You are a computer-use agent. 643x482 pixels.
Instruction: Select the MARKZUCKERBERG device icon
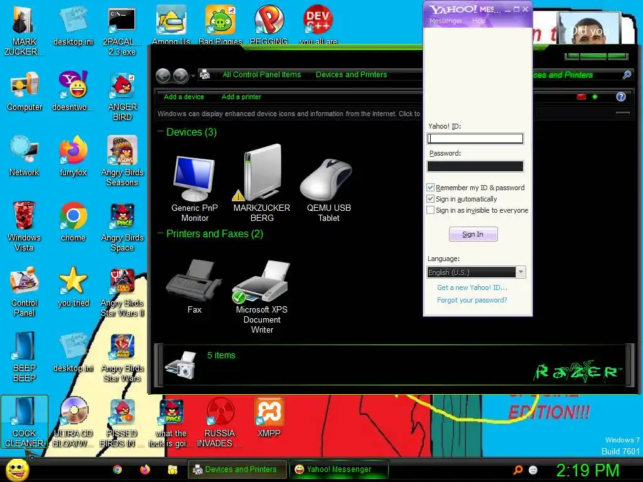pos(262,183)
